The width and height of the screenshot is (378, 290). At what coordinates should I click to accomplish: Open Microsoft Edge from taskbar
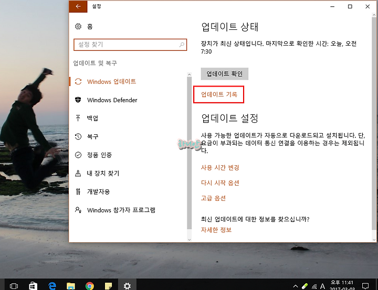coord(52,286)
